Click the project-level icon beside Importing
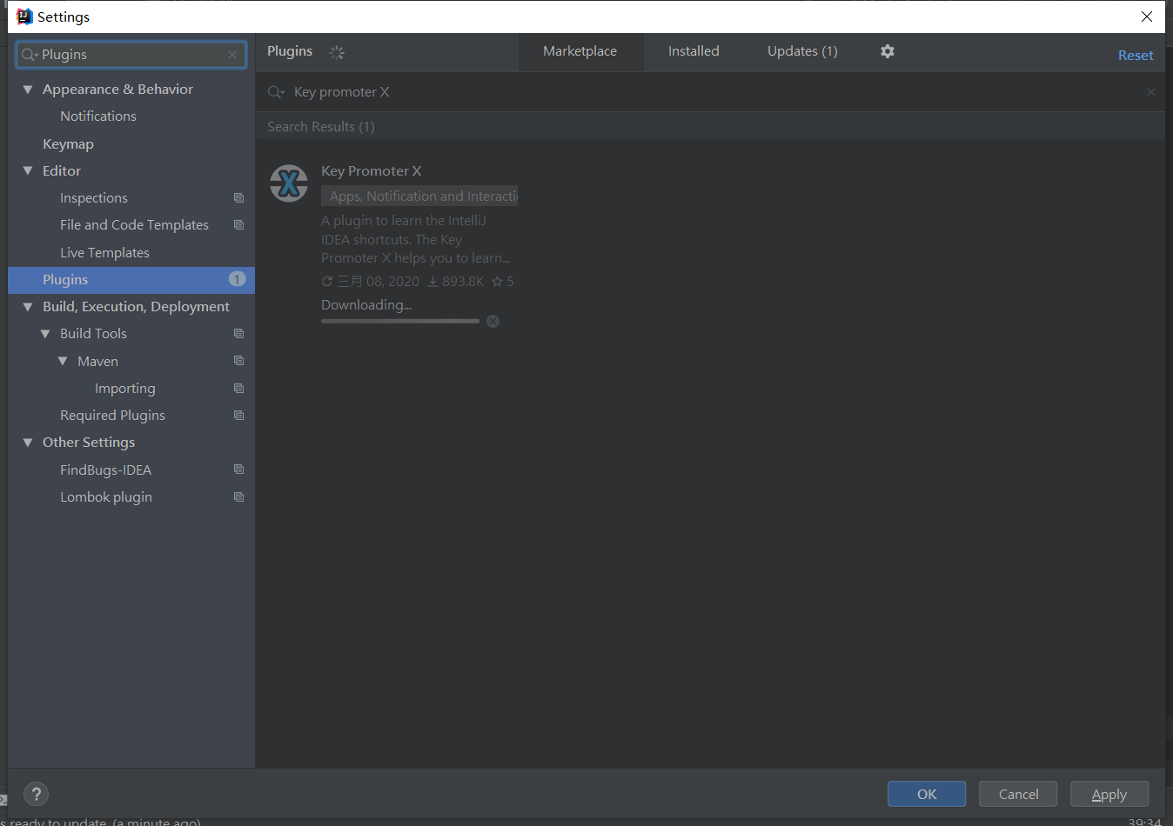1173x826 pixels. click(x=238, y=389)
